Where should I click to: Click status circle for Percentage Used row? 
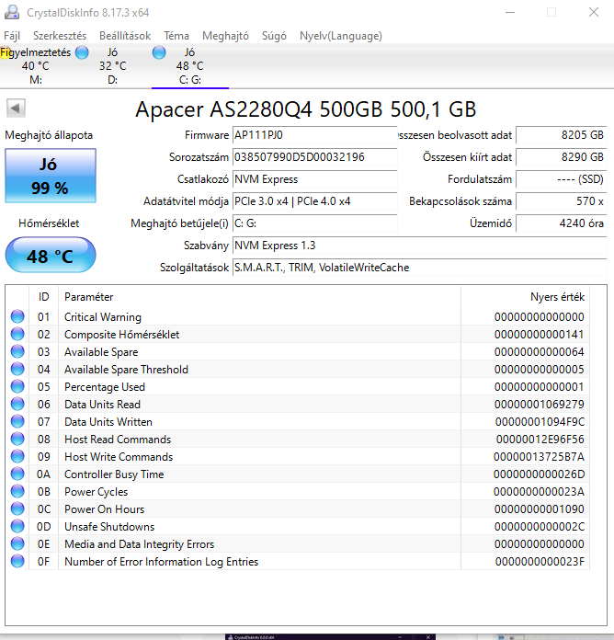17,386
